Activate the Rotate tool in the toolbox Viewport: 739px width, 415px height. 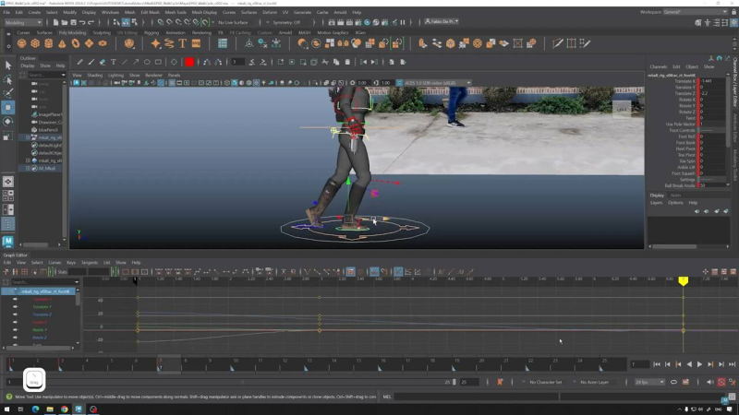[8, 122]
